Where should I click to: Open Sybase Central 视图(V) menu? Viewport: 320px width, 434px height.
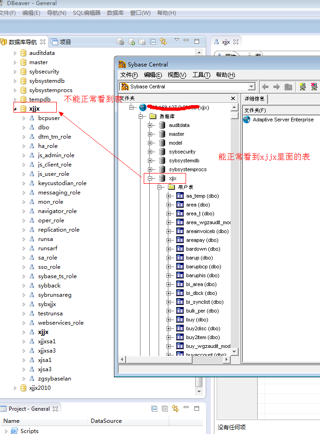click(177, 75)
